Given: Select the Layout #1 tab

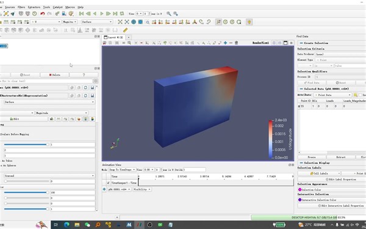Looking at the screenshot, I should (113, 37).
